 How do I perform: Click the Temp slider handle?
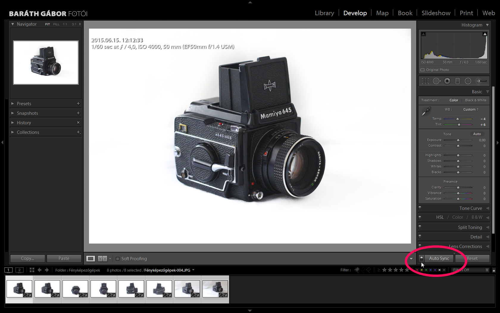pos(457,119)
